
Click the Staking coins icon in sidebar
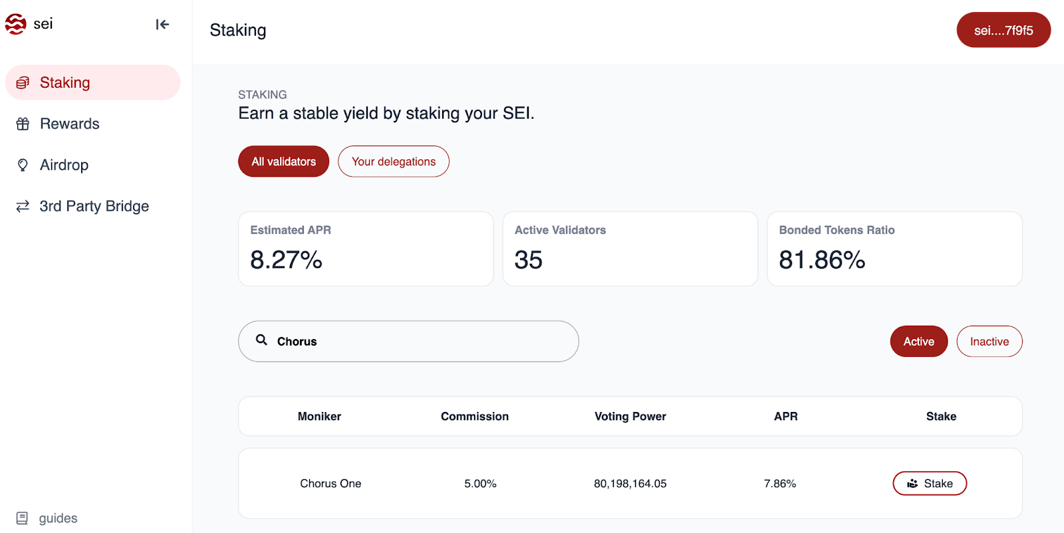pos(23,82)
